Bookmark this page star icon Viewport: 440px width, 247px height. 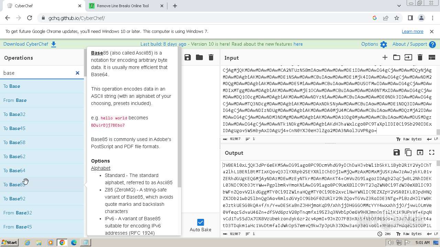click(397, 18)
